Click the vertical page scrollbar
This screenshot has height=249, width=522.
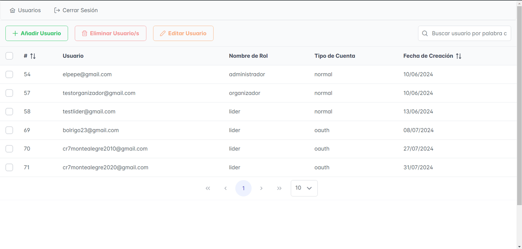519,106
